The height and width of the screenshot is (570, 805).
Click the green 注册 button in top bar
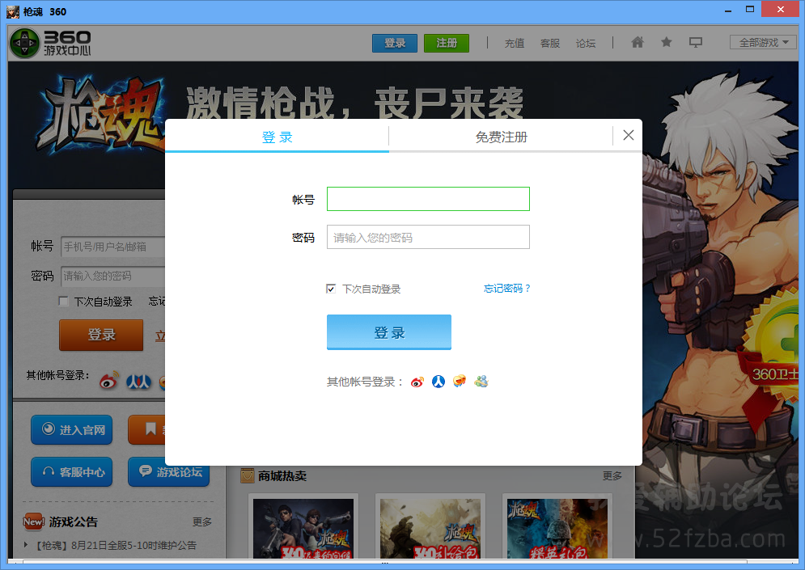click(x=446, y=43)
